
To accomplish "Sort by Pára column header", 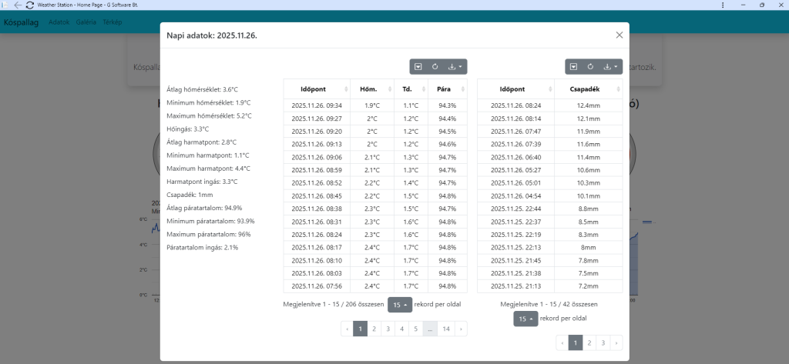I will (444, 88).
